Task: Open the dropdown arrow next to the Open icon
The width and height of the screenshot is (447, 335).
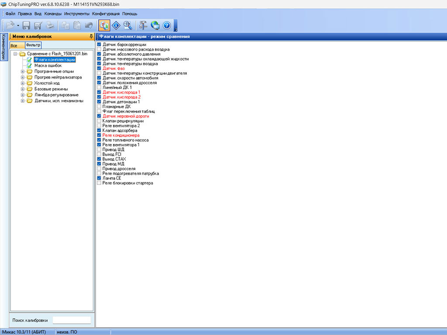Action: pyautogui.click(x=18, y=26)
